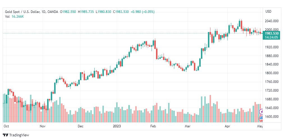
Task: Click the USD currency label
Action: (268, 12)
